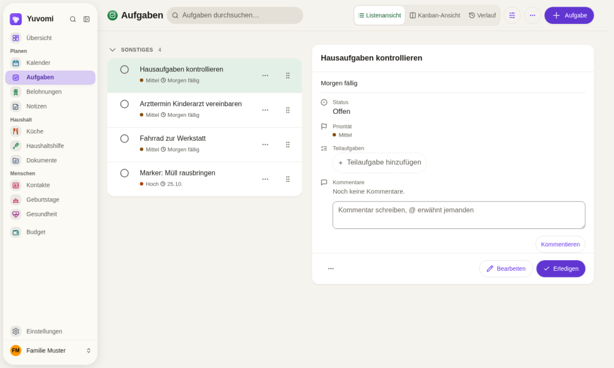The image size is (614, 368).
Task: Open Gesundheit section
Action: [50, 214]
